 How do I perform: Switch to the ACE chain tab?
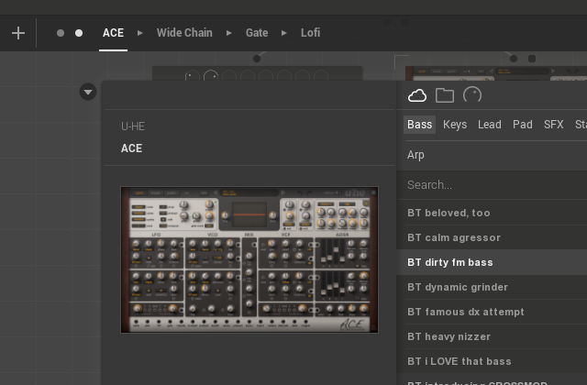pos(113,33)
